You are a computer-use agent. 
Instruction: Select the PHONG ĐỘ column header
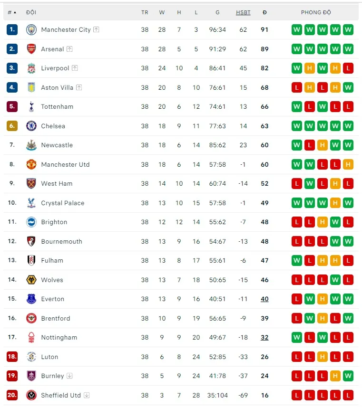point(316,12)
